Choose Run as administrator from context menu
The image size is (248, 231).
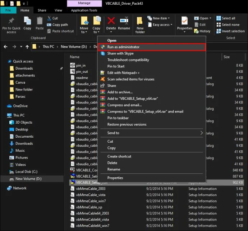(x=152, y=47)
